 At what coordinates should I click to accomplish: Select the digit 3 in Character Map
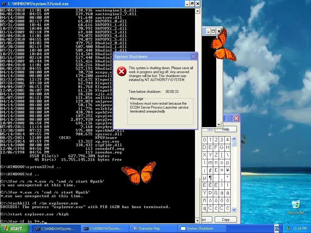pyautogui.click(x=222, y=140)
